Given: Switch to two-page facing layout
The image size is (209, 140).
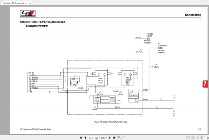Looking at the screenshot, I should point(197,138).
